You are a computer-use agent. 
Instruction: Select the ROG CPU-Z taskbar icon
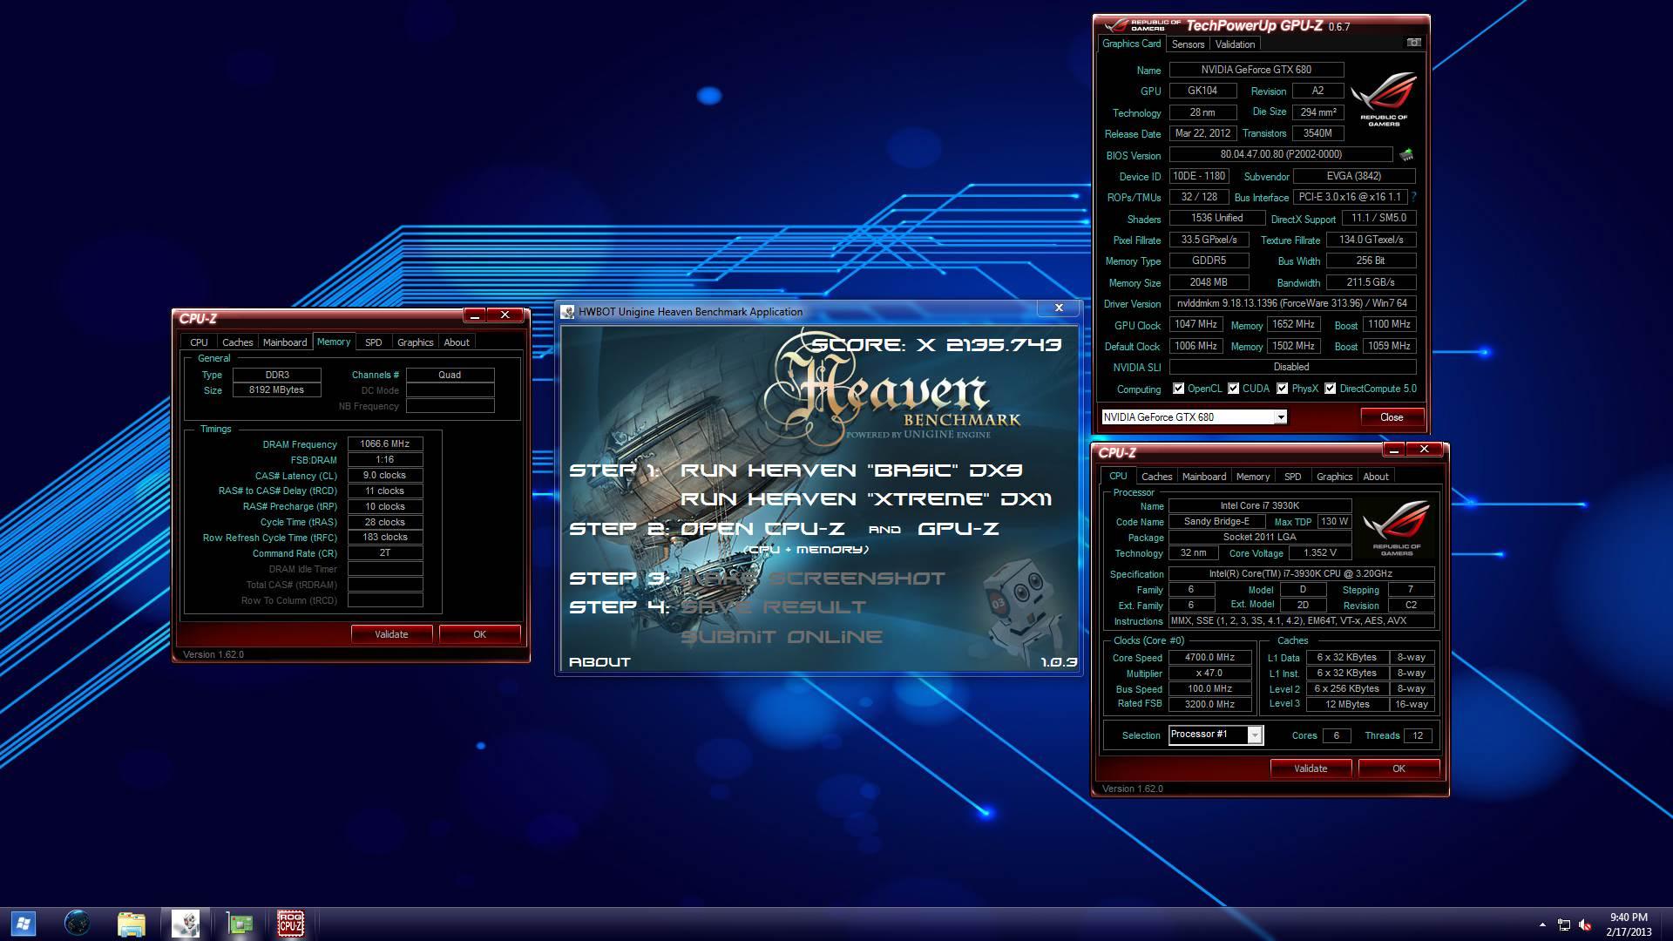coord(290,924)
